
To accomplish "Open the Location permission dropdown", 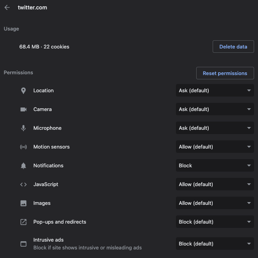I will click(215, 90).
